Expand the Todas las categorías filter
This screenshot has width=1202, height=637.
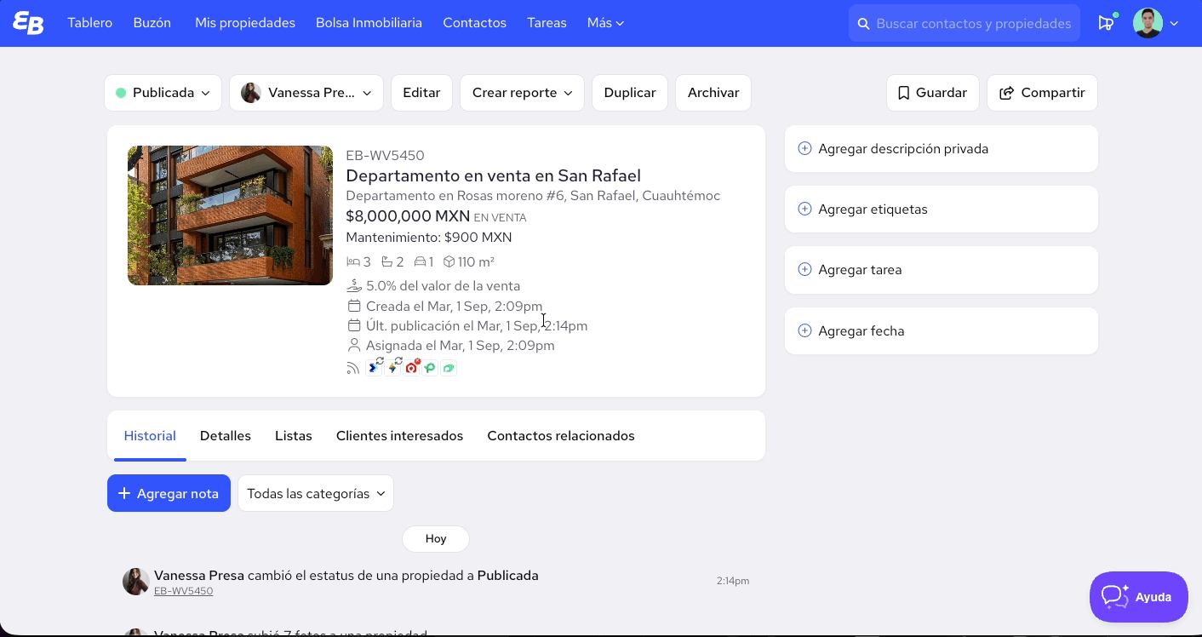(x=316, y=493)
